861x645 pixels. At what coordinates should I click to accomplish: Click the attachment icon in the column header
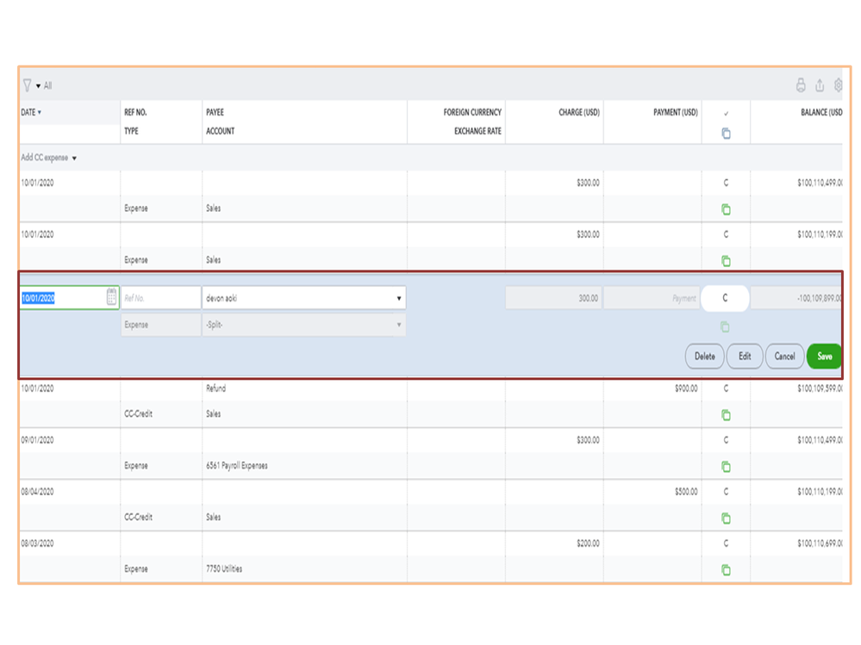pyautogui.click(x=726, y=133)
